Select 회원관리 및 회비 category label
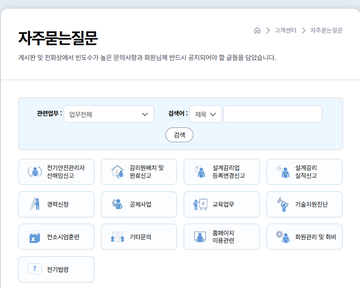Viewport: 360px width, 288px height. point(316,237)
